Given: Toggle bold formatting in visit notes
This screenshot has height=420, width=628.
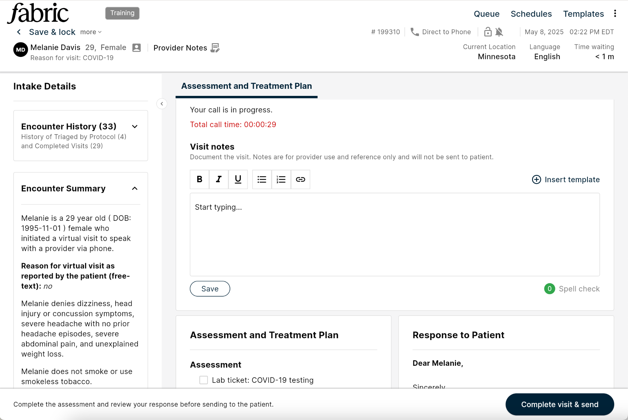Looking at the screenshot, I should coord(199,179).
